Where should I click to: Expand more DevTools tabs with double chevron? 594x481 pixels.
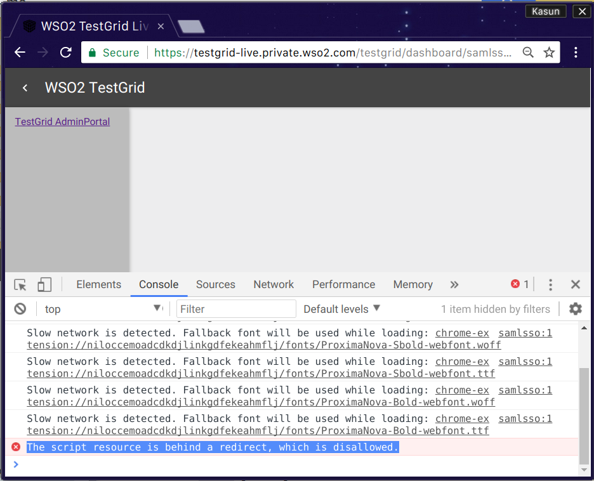[454, 284]
